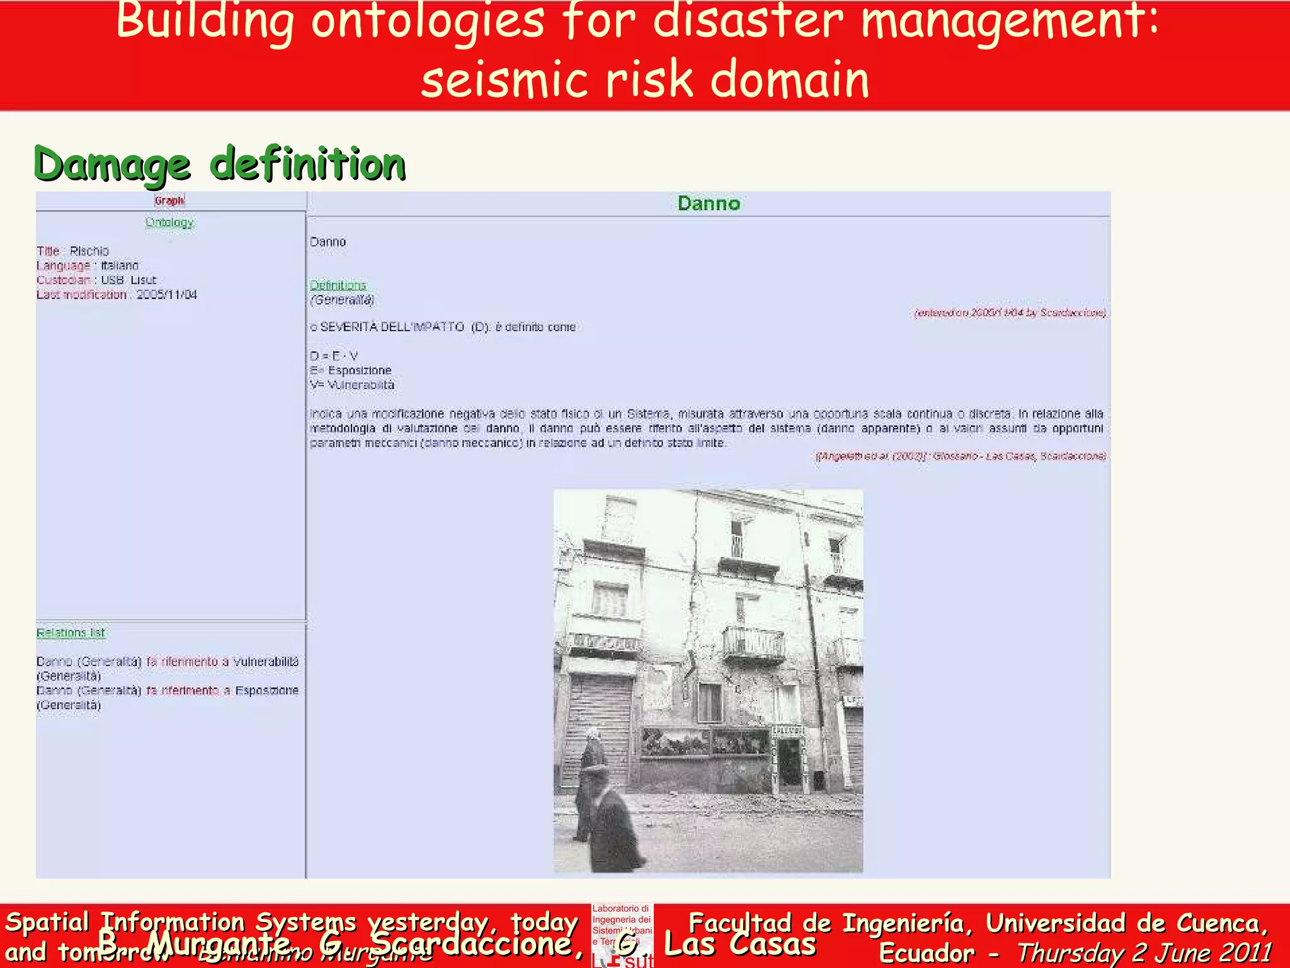Open the Graph link in the sidebar
Screen dimensions: 1290x968
(x=169, y=200)
